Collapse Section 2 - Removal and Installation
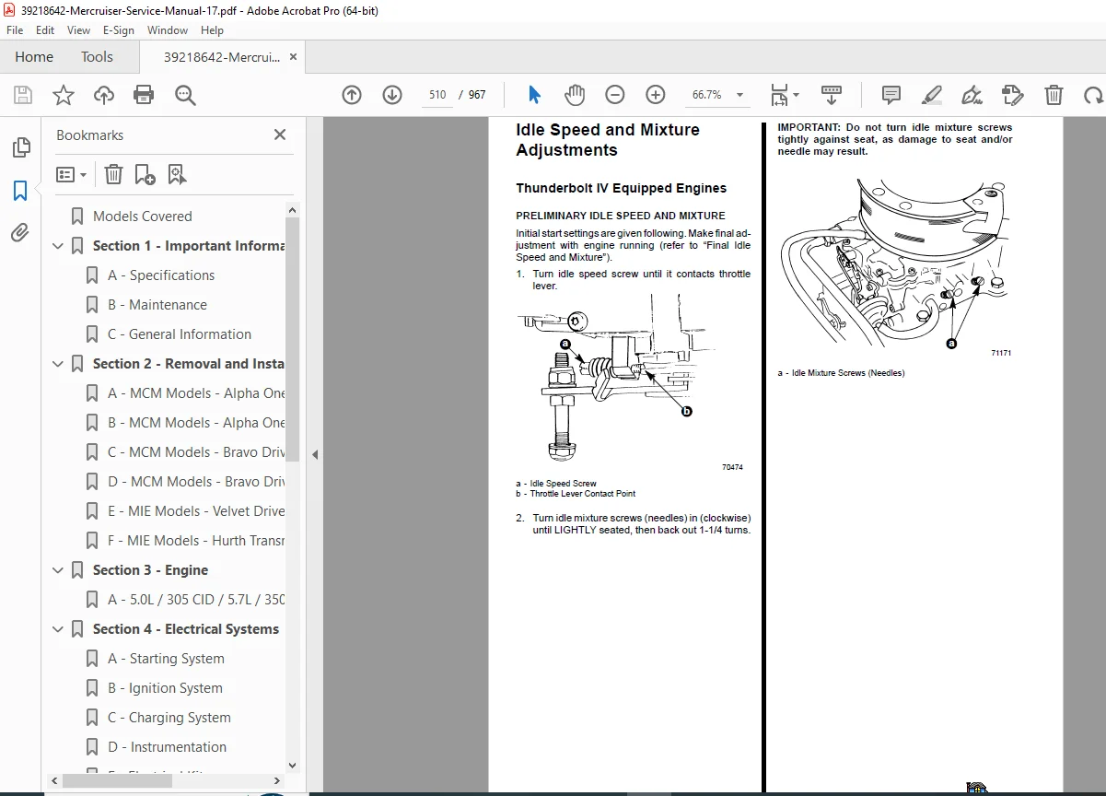The image size is (1106, 796). (x=58, y=364)
